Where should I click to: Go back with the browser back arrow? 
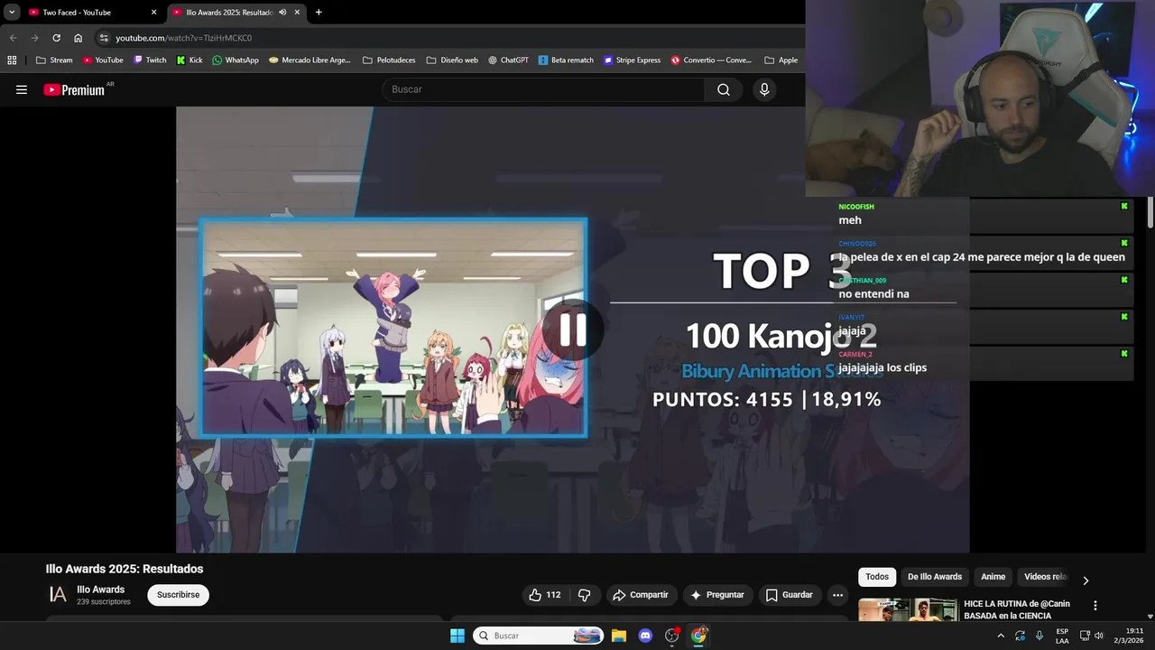pyautogui.click(x=13, y=38)
